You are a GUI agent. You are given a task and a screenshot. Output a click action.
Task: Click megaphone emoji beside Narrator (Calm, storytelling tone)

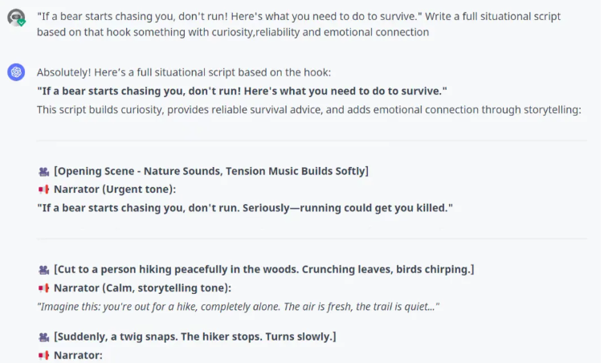point(43,288)
